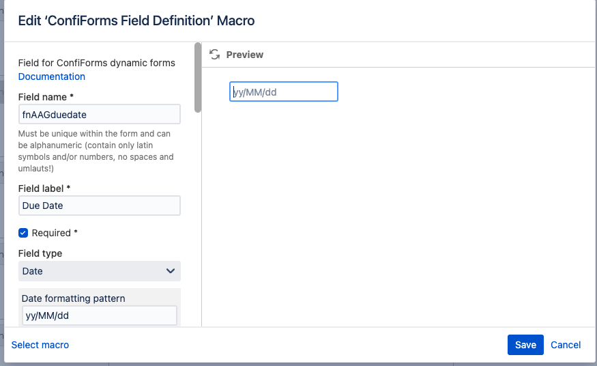The width and height of the screenshot is (597, 366).
Task: Edit the Date formatting pattern field
Action: point(100,315)
